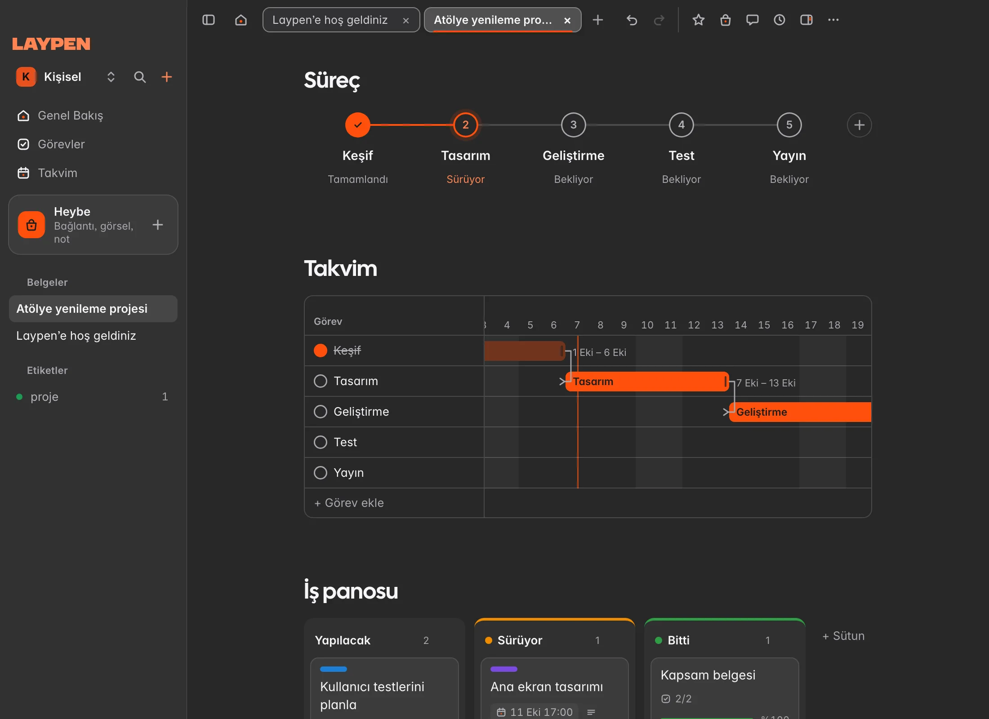The height and width of the screenshot is (719, 989).
Task: Mark Tasarım task as done
Action: click(x=321, y=381)
